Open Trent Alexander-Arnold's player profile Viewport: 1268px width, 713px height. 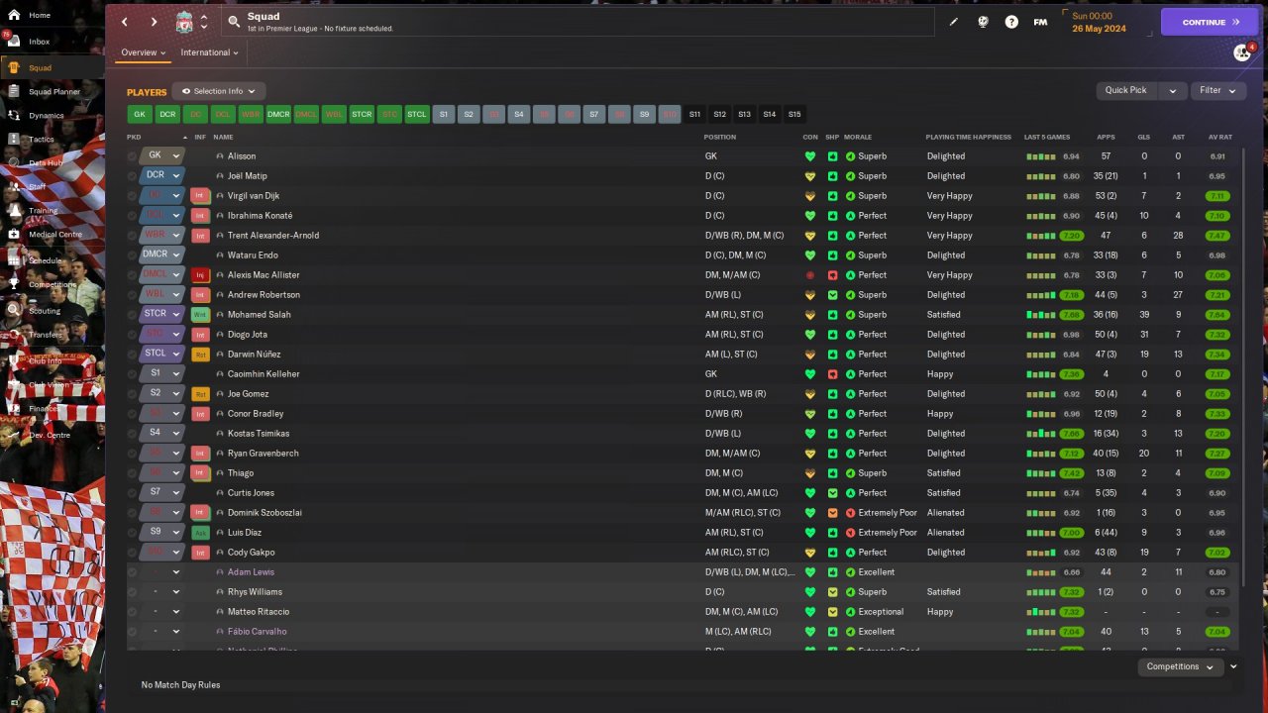273,236
